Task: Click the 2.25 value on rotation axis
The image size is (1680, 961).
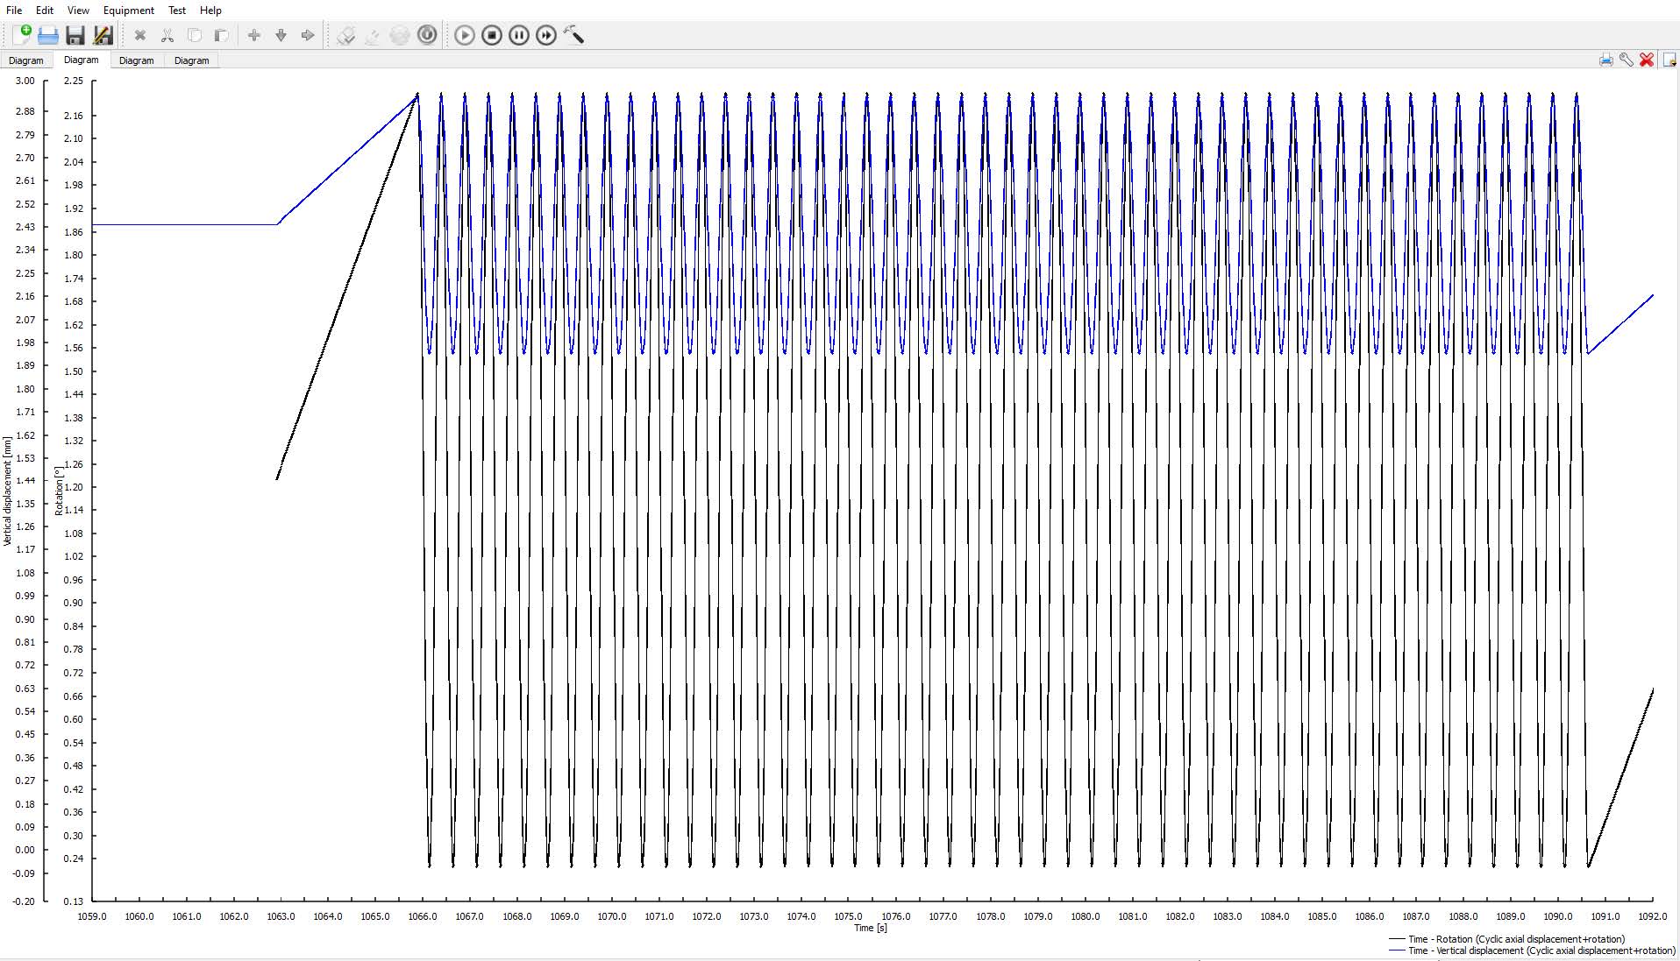Action: point(74,81)
